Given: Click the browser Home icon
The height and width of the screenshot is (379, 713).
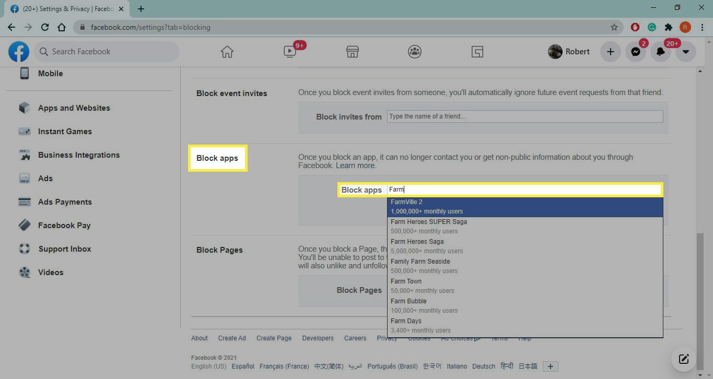Looking at the screenshot, I should 62,27.
